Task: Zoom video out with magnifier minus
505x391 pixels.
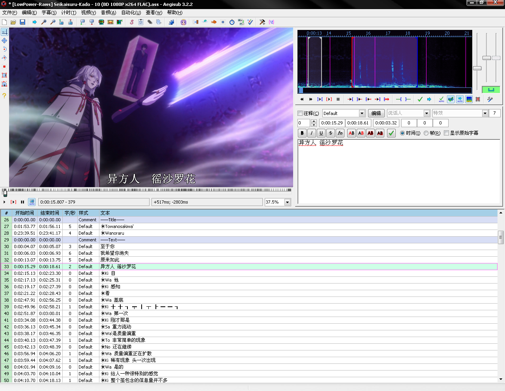Action: point(53,22)
